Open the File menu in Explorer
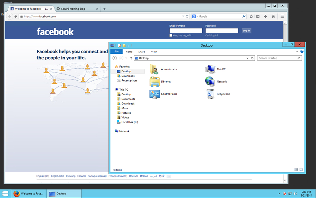The height and width of the screenshot is (198, 316). click(116, 52)
